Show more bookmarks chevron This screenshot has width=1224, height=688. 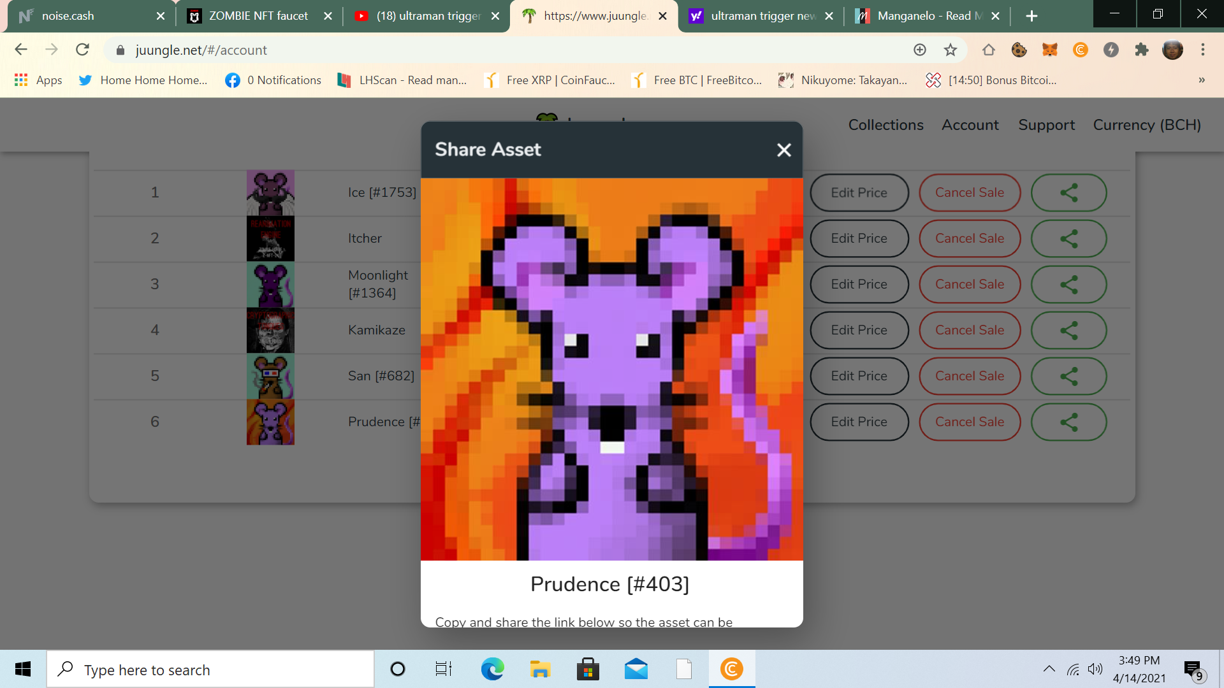click(x=1202, y=80)
